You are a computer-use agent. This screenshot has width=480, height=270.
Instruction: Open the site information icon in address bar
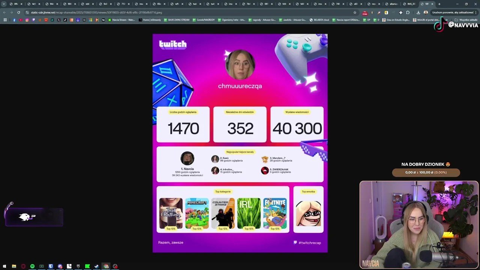coord(27,12)
